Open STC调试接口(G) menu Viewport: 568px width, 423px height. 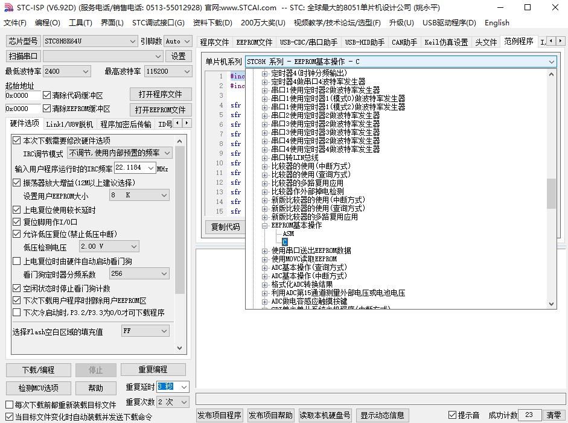158,23
